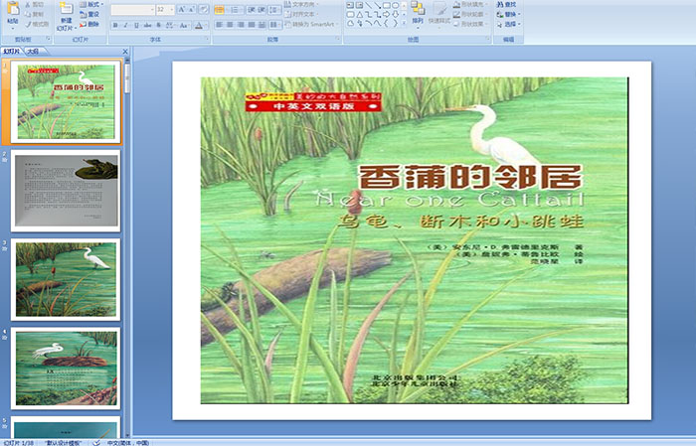Open the Text Direction (文字方向) dropdown

point(302,4)
